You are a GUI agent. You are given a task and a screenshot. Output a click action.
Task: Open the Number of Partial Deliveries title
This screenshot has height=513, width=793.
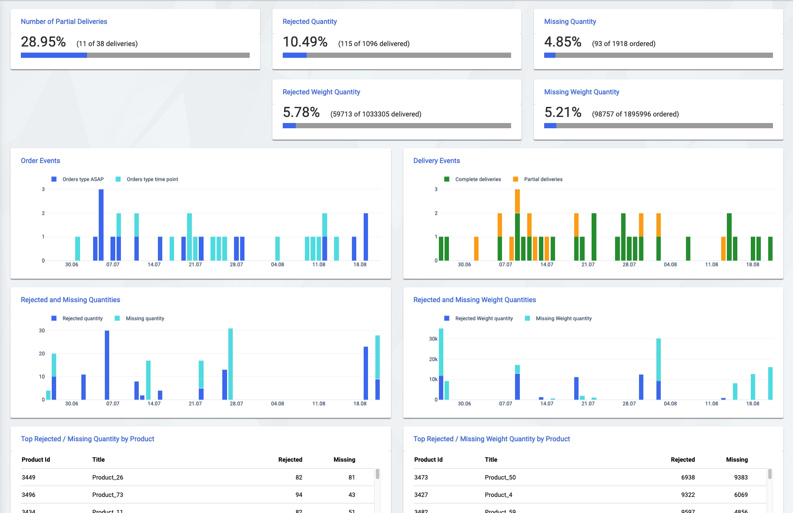64,22
